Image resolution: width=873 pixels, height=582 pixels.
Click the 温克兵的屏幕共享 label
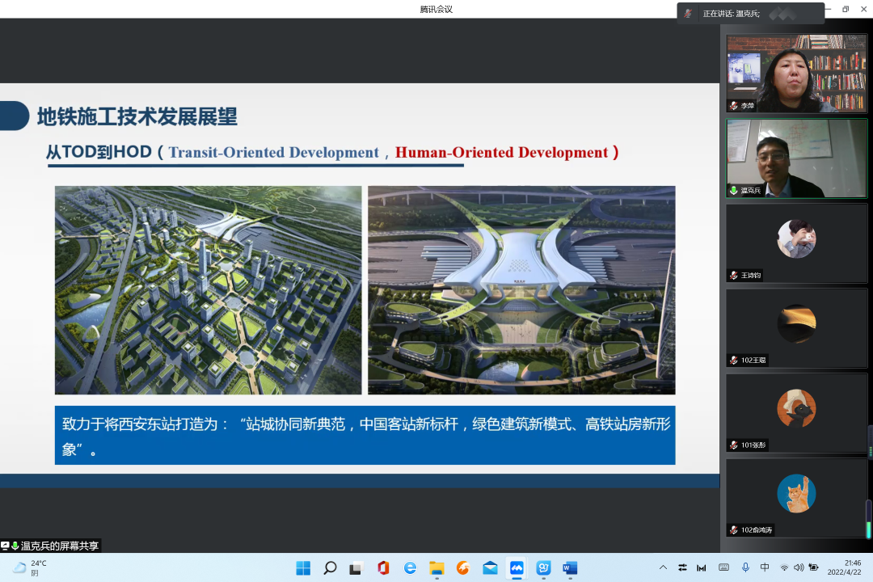tap(59, 546)
